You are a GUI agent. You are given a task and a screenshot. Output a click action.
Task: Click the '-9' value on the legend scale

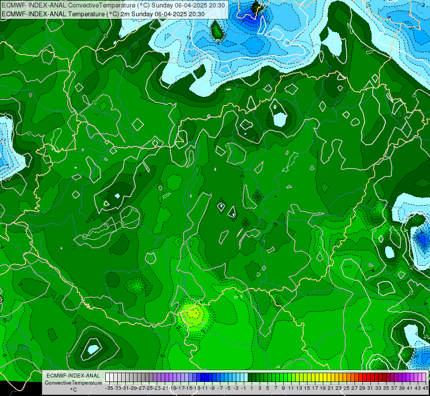click(212, 388)
